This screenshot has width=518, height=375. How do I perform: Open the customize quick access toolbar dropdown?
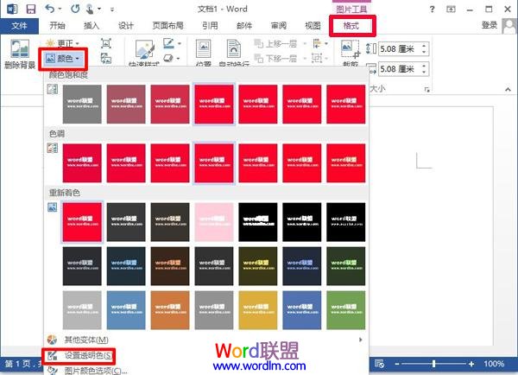pyautogui.click(x=112, y=10)
